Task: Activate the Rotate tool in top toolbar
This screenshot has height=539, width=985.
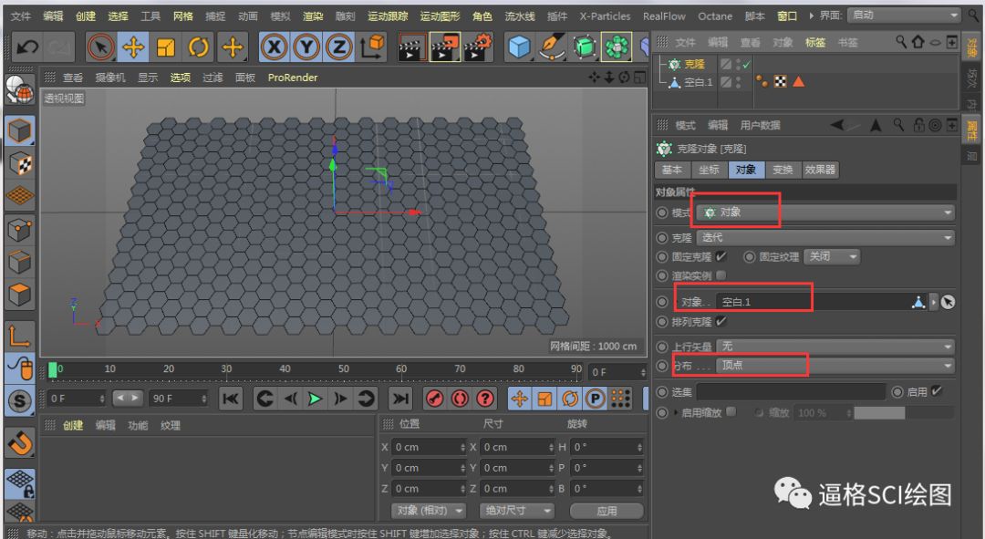Action: coord(199,47)
